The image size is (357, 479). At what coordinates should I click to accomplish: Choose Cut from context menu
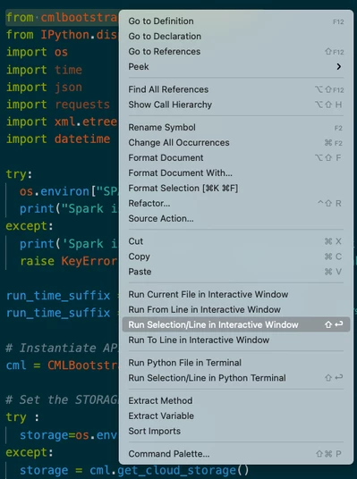click(x=236, y=241)
